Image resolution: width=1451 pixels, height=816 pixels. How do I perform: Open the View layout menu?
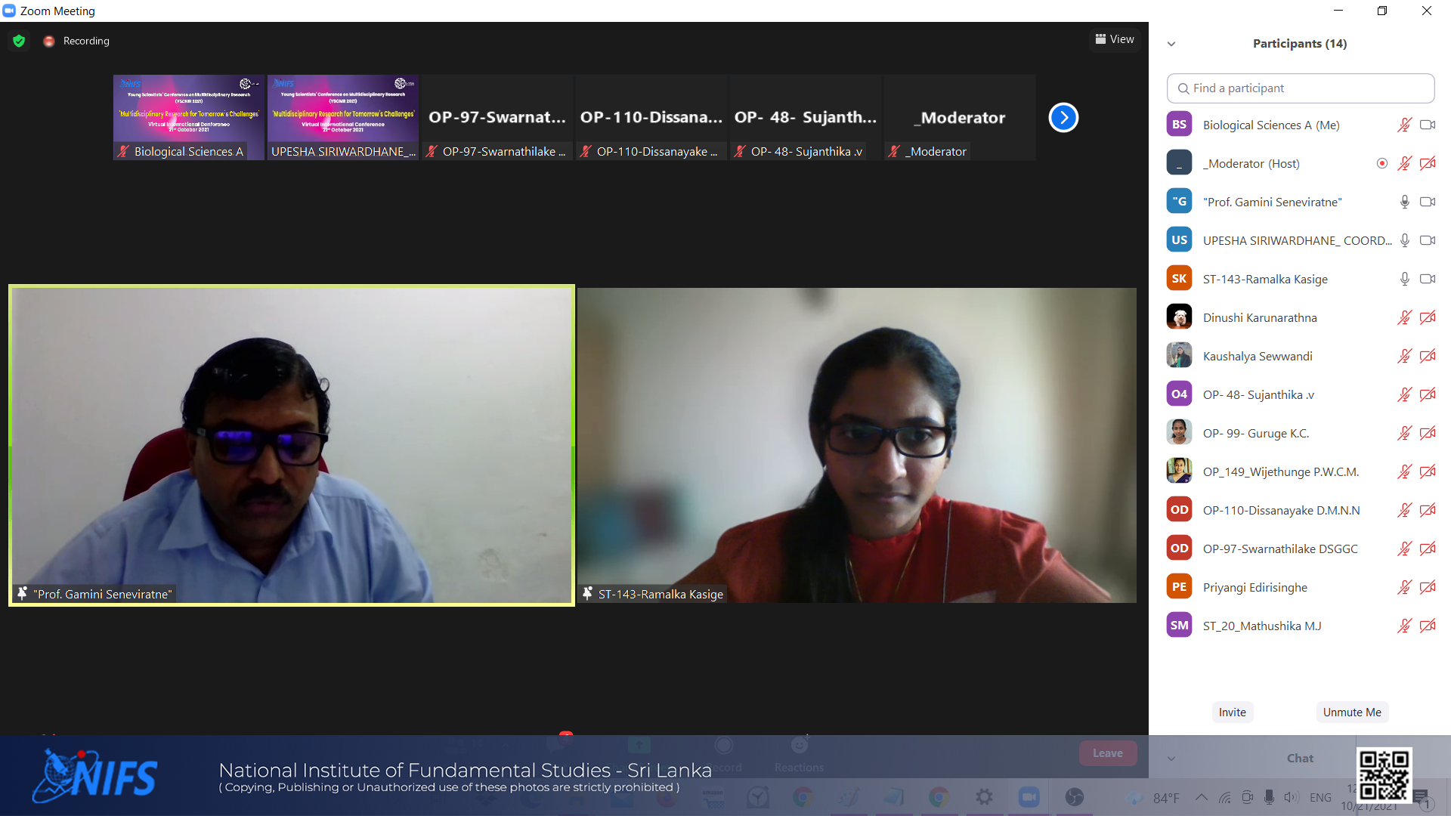[x=1115, y=39]
